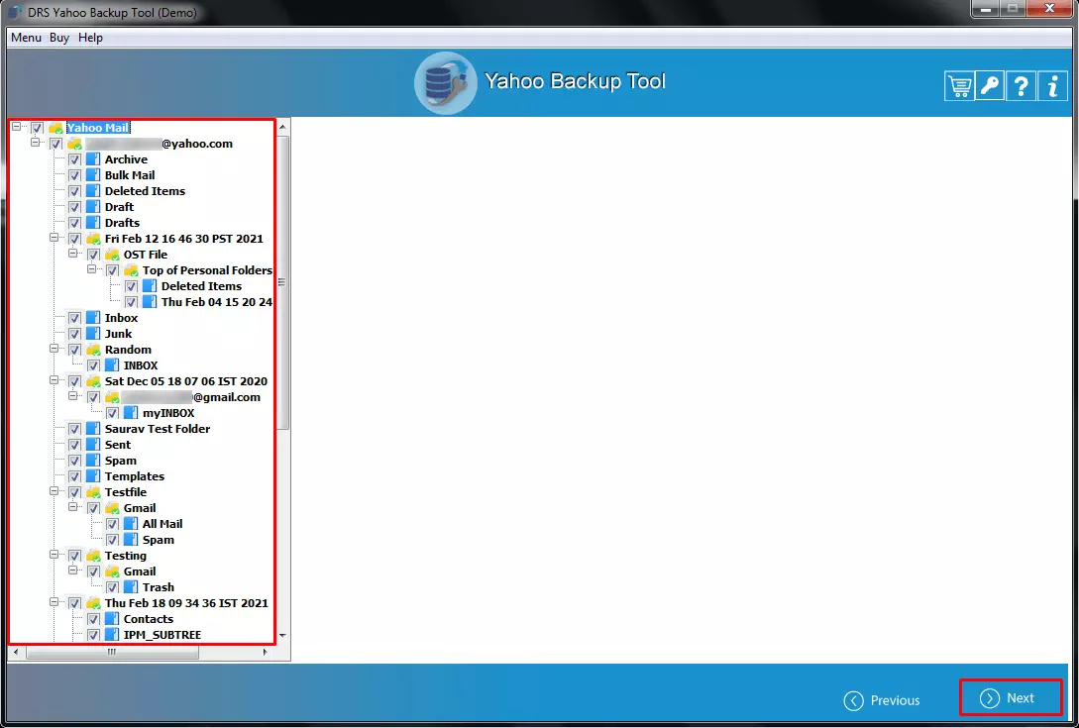Toggle the Sent folder checkbox

(x=75, y=445)
